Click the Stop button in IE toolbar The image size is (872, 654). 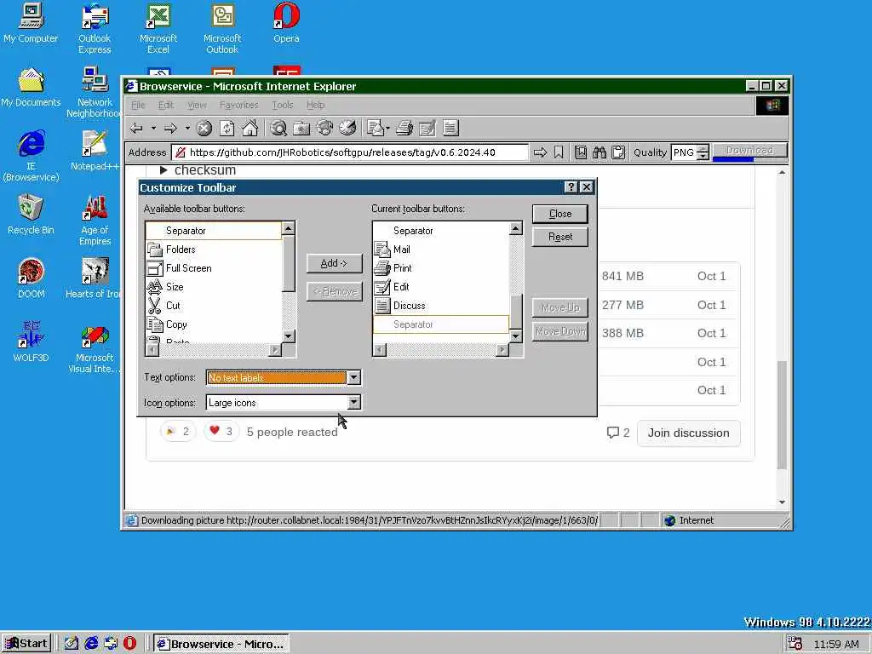pos(204,129)
